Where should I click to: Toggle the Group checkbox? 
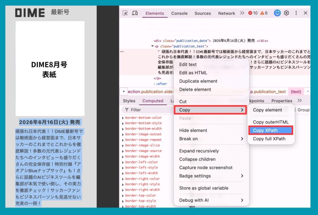294,110
